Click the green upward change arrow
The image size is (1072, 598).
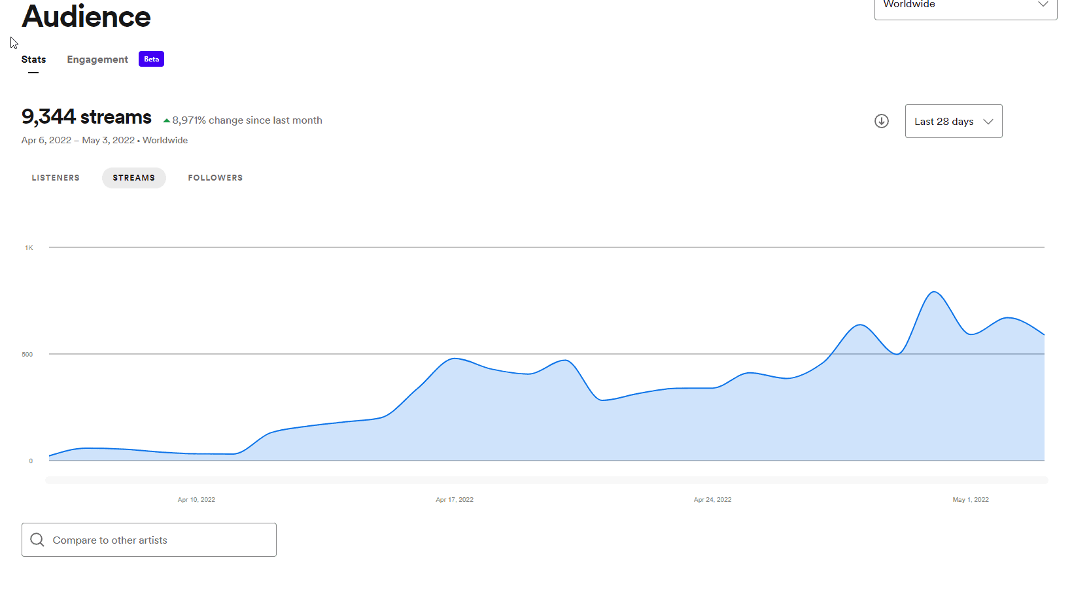click(x=167, y=120)
